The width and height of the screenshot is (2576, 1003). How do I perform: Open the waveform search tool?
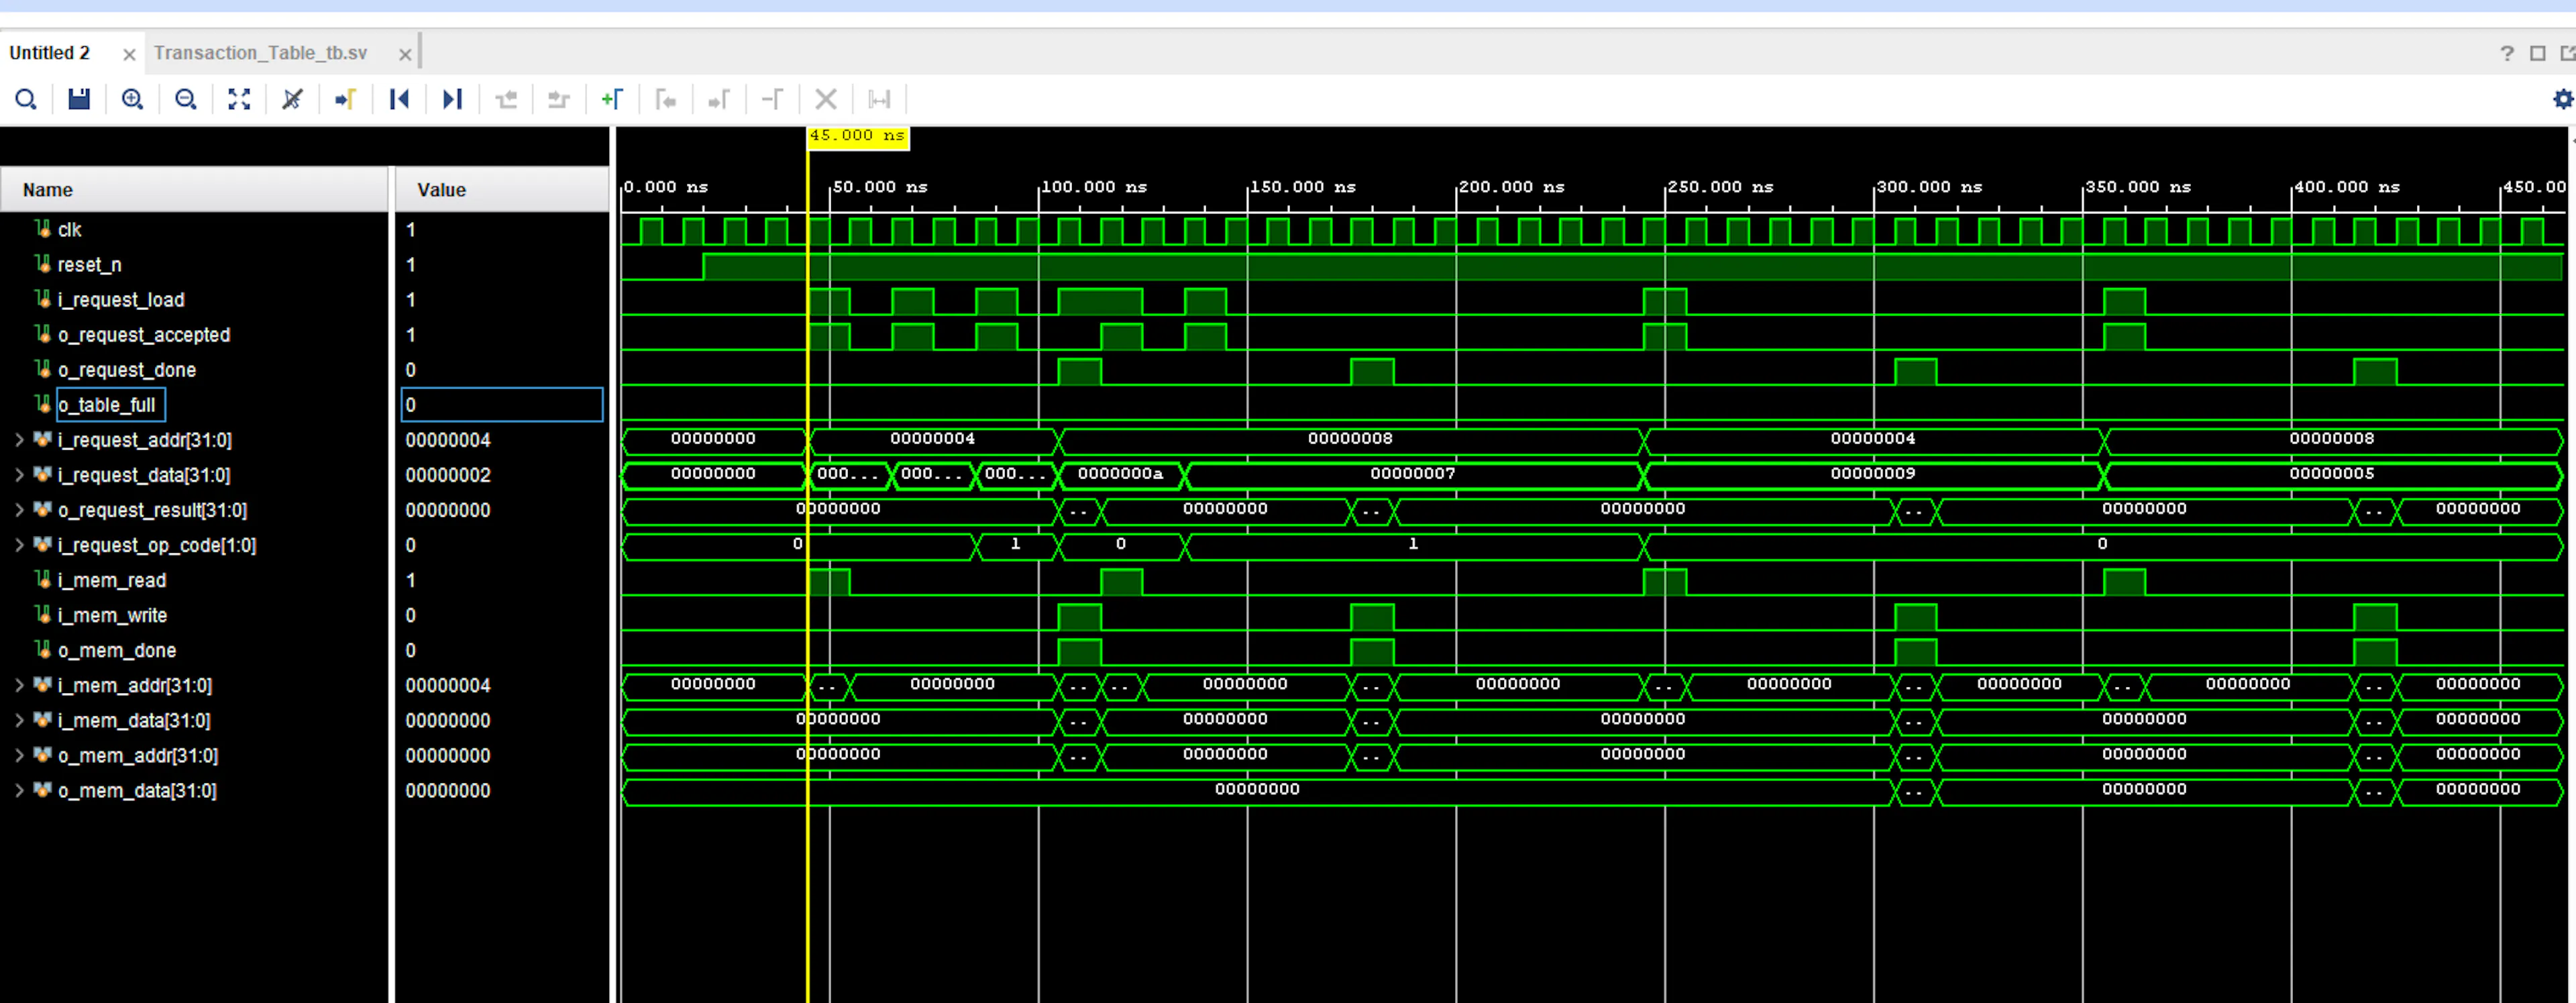click(26, 99)
